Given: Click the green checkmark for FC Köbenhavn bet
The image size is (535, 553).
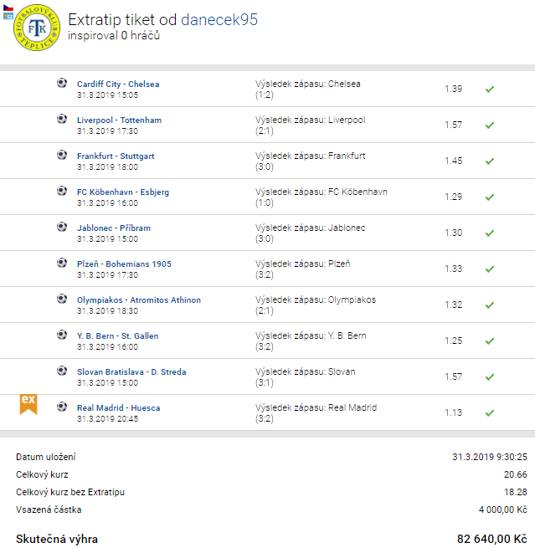Looking at the screenshot, I should tap(490, 197).
